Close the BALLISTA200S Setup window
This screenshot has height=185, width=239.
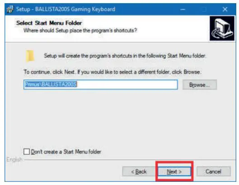pyautogui.click(x=225, y=9)
